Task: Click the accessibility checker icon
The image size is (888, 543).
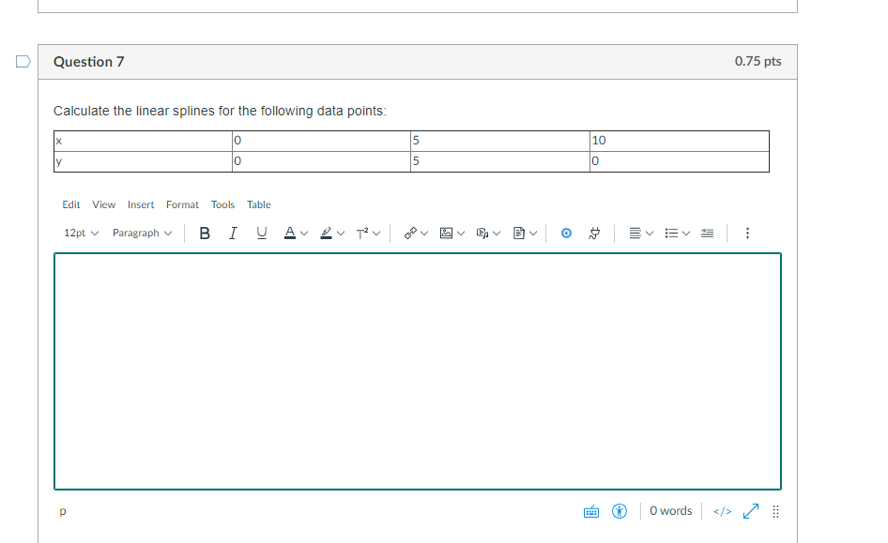Action: click(620, 511)
